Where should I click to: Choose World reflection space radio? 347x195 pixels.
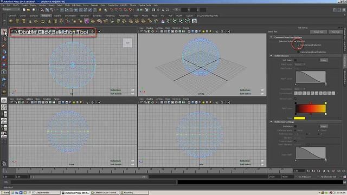pos(295,131)
